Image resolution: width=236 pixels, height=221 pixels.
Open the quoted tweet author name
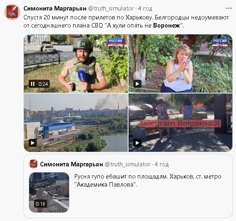tap(72, 164)
